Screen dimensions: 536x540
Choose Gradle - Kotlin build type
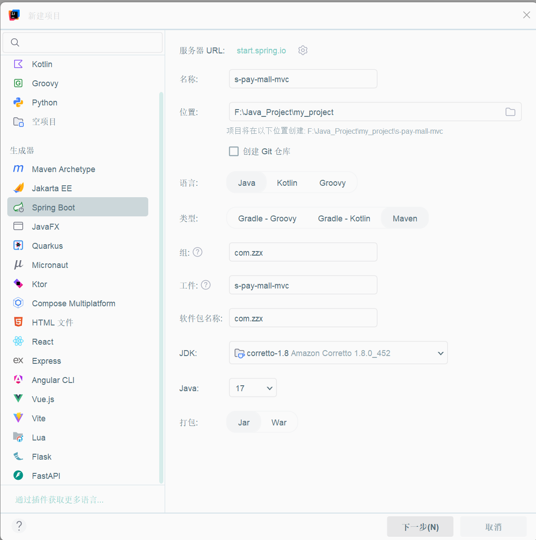344,218
